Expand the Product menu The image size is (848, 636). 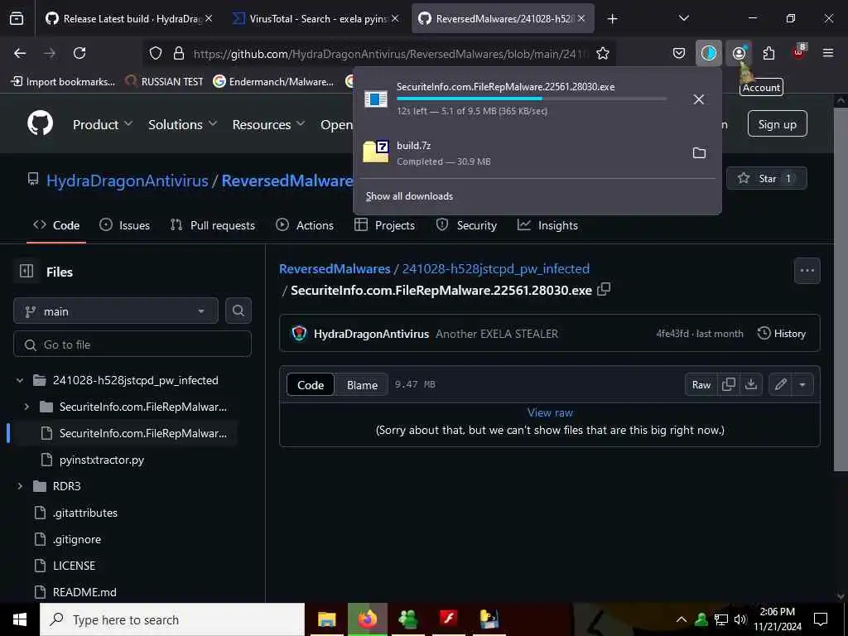tap(103, 124)
